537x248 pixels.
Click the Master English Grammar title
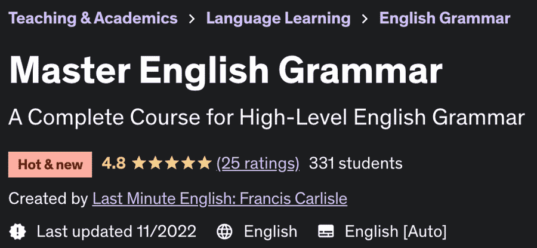pos(226,70)
